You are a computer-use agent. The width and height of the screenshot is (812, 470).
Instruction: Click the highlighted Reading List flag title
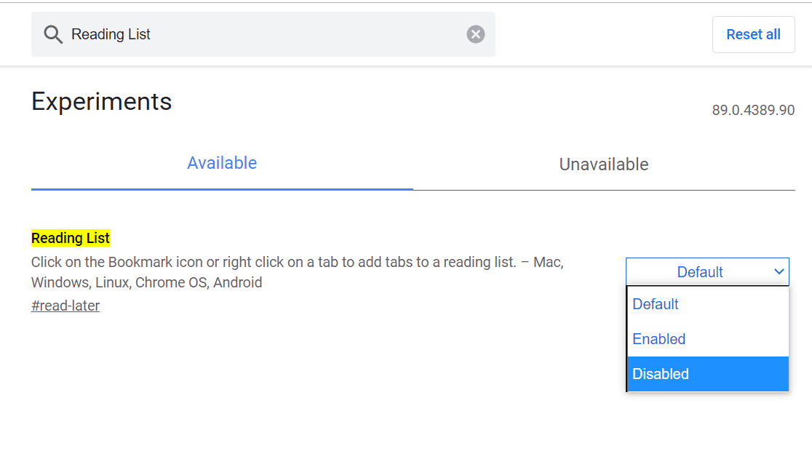(71, 238)
